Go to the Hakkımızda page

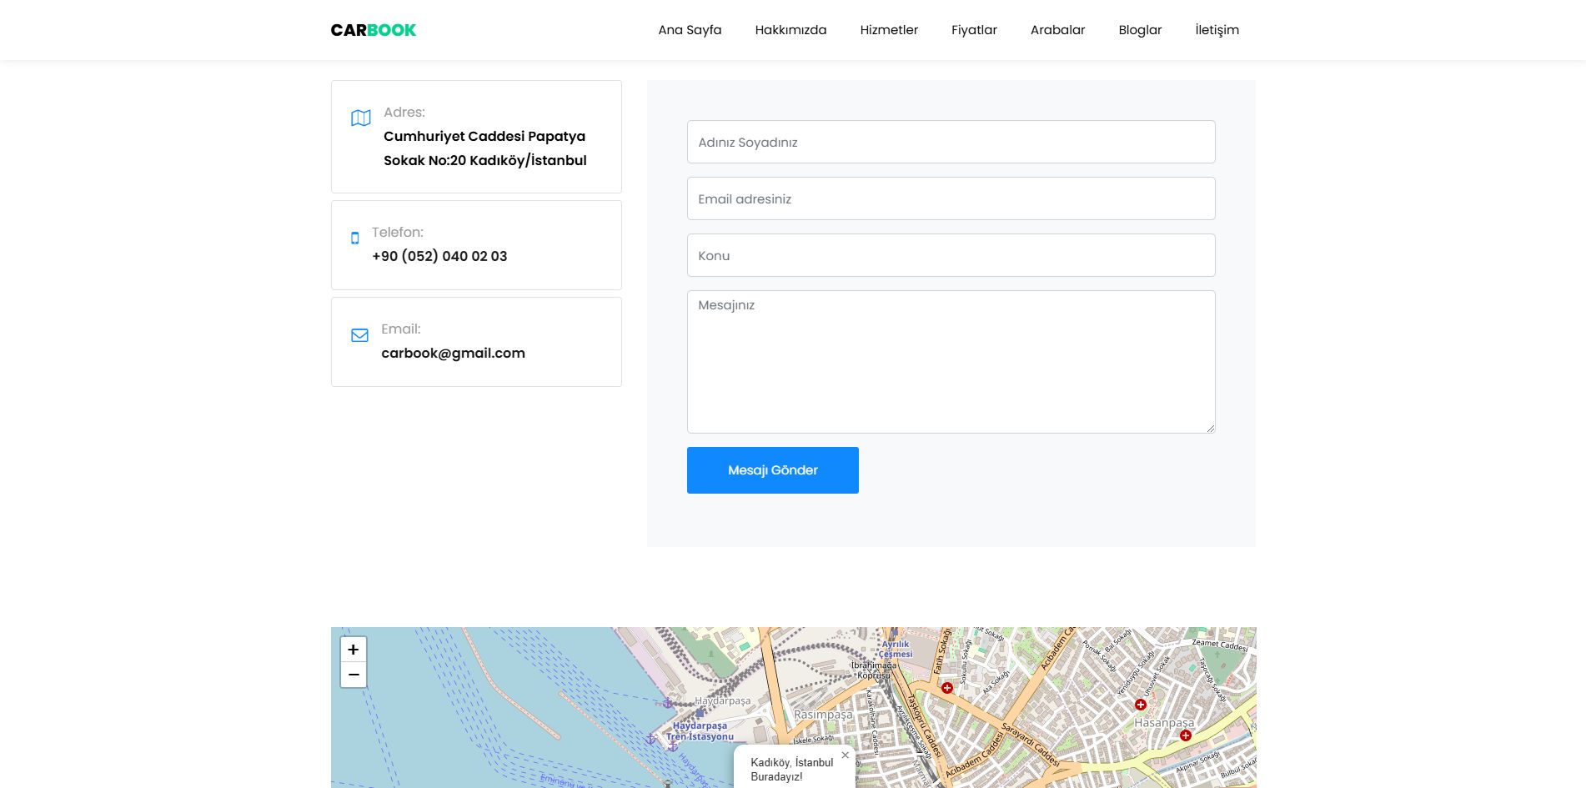tap(790, 30)
